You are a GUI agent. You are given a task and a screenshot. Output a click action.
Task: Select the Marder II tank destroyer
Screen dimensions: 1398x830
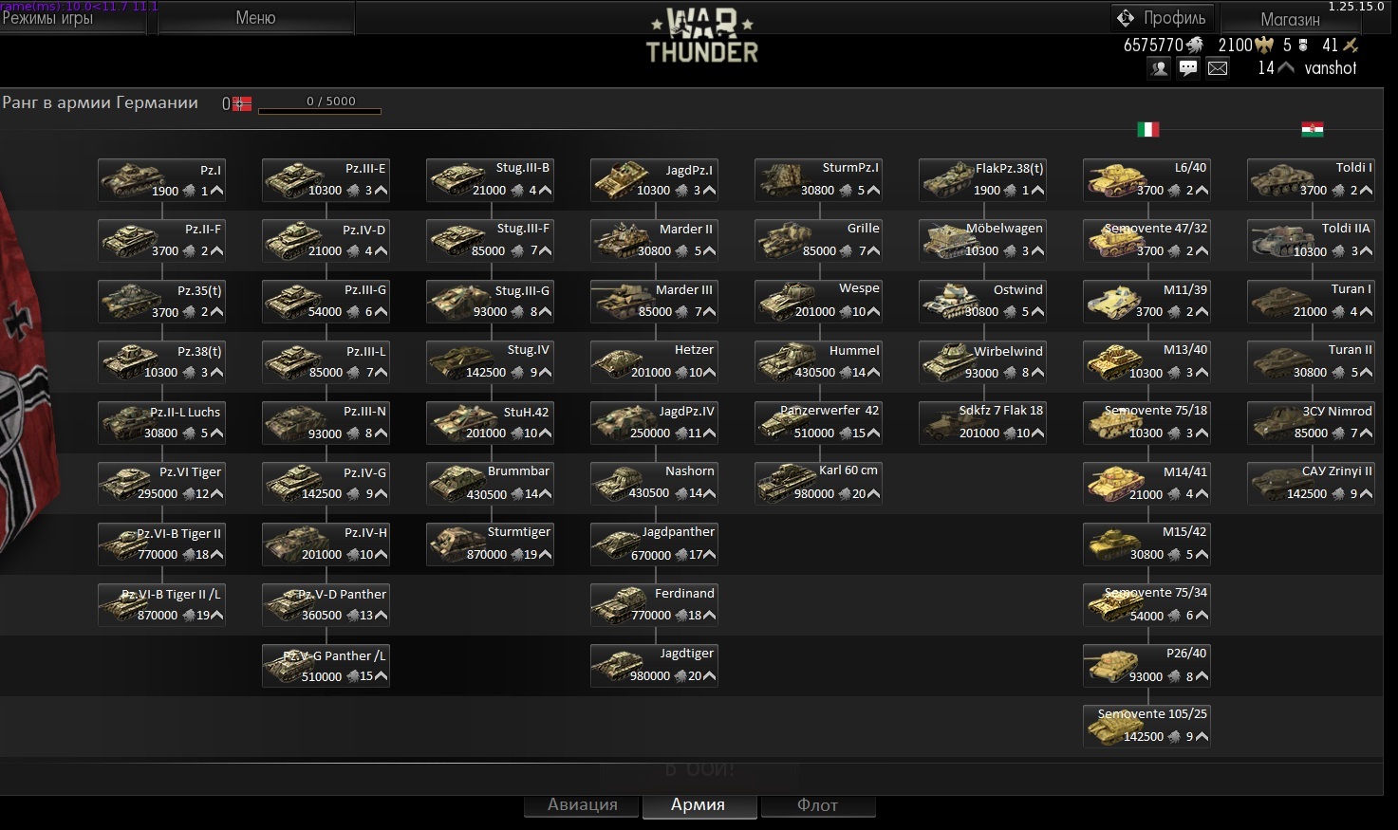point(654,241)
